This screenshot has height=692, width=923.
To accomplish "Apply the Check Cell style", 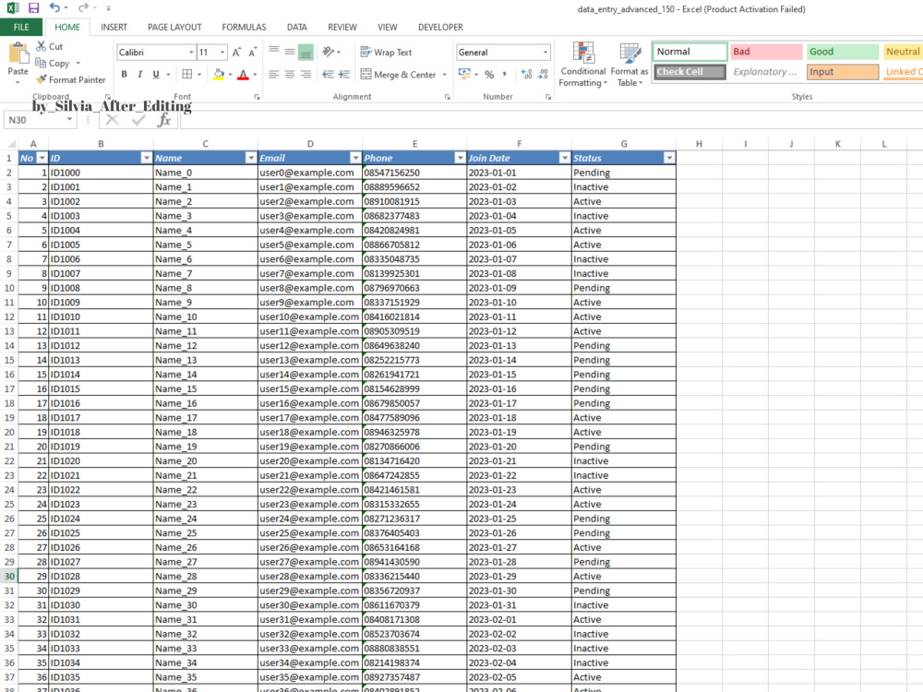I will coord(689,72).
